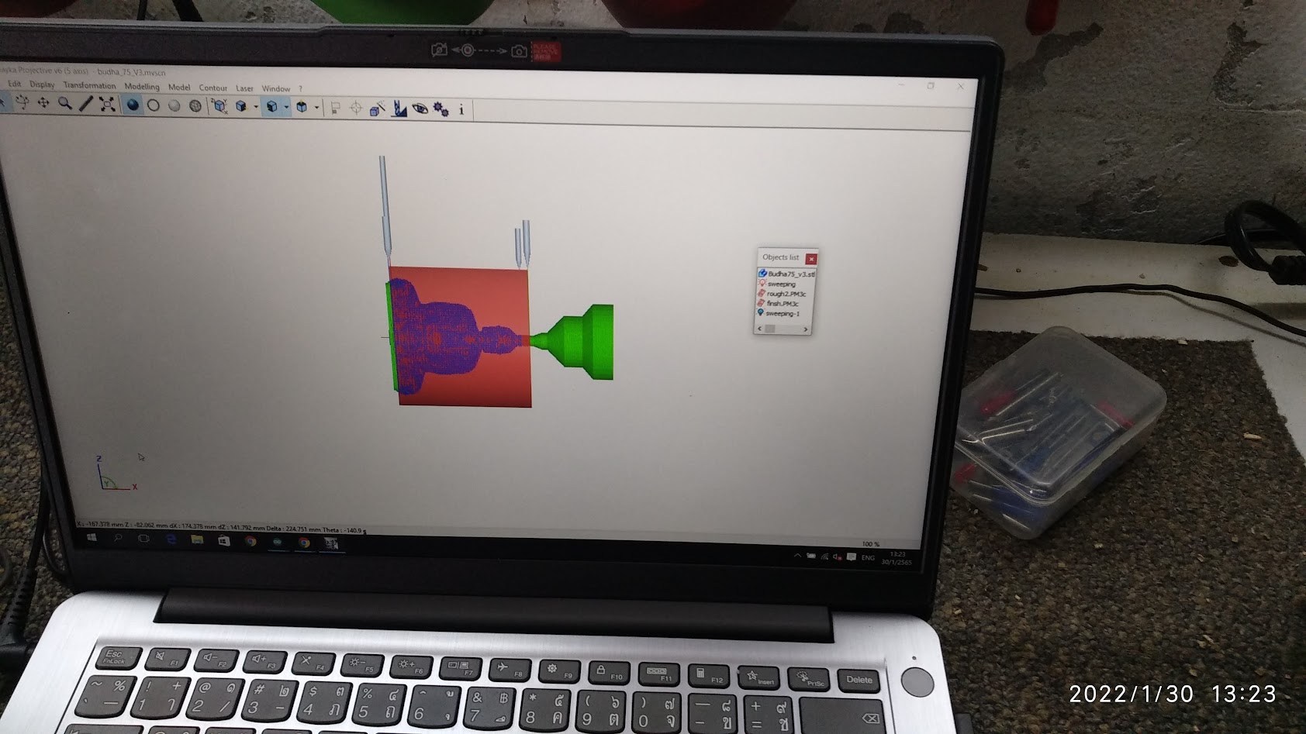This screenshot has width=1306, height=734.
Task: Click Objects list scrollbar right arrow
Action: pyautogui.click(x=806, y=329)
